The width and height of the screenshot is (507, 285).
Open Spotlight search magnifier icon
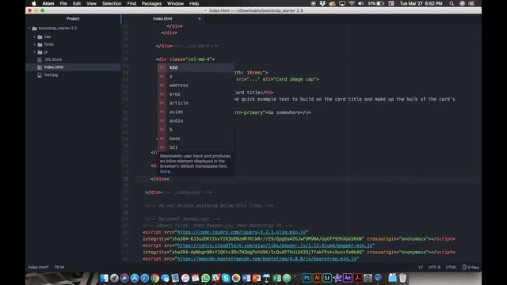452,3
